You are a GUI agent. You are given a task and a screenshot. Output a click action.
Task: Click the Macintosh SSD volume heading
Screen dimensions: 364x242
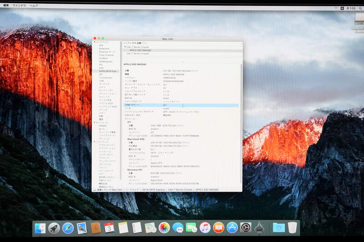click(136, 139)
